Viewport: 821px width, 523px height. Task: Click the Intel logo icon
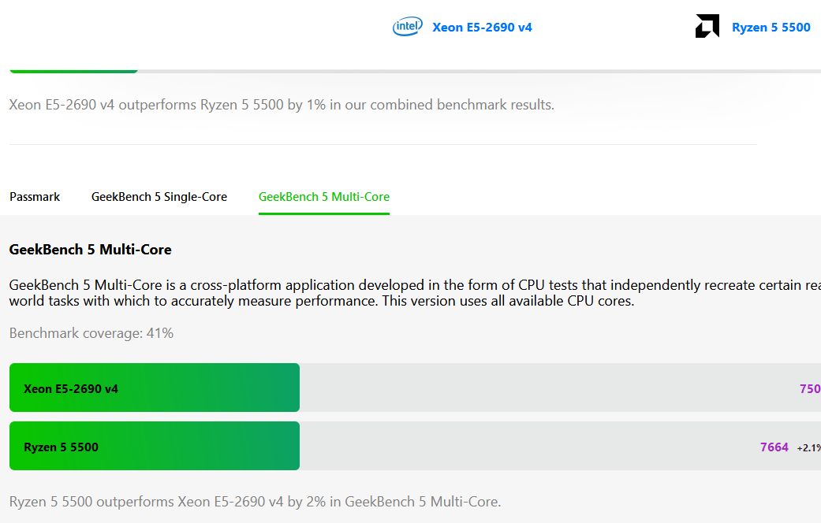point(408,28)
